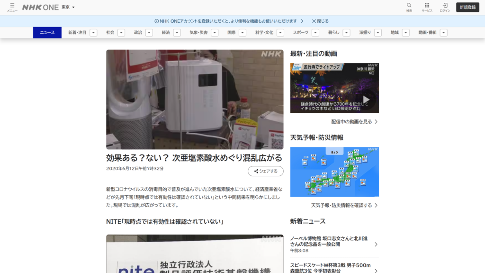The image size is (485, 273).
Task: Click the 新規登録 button
Action: pyautogui.click(x=467, y=7)
